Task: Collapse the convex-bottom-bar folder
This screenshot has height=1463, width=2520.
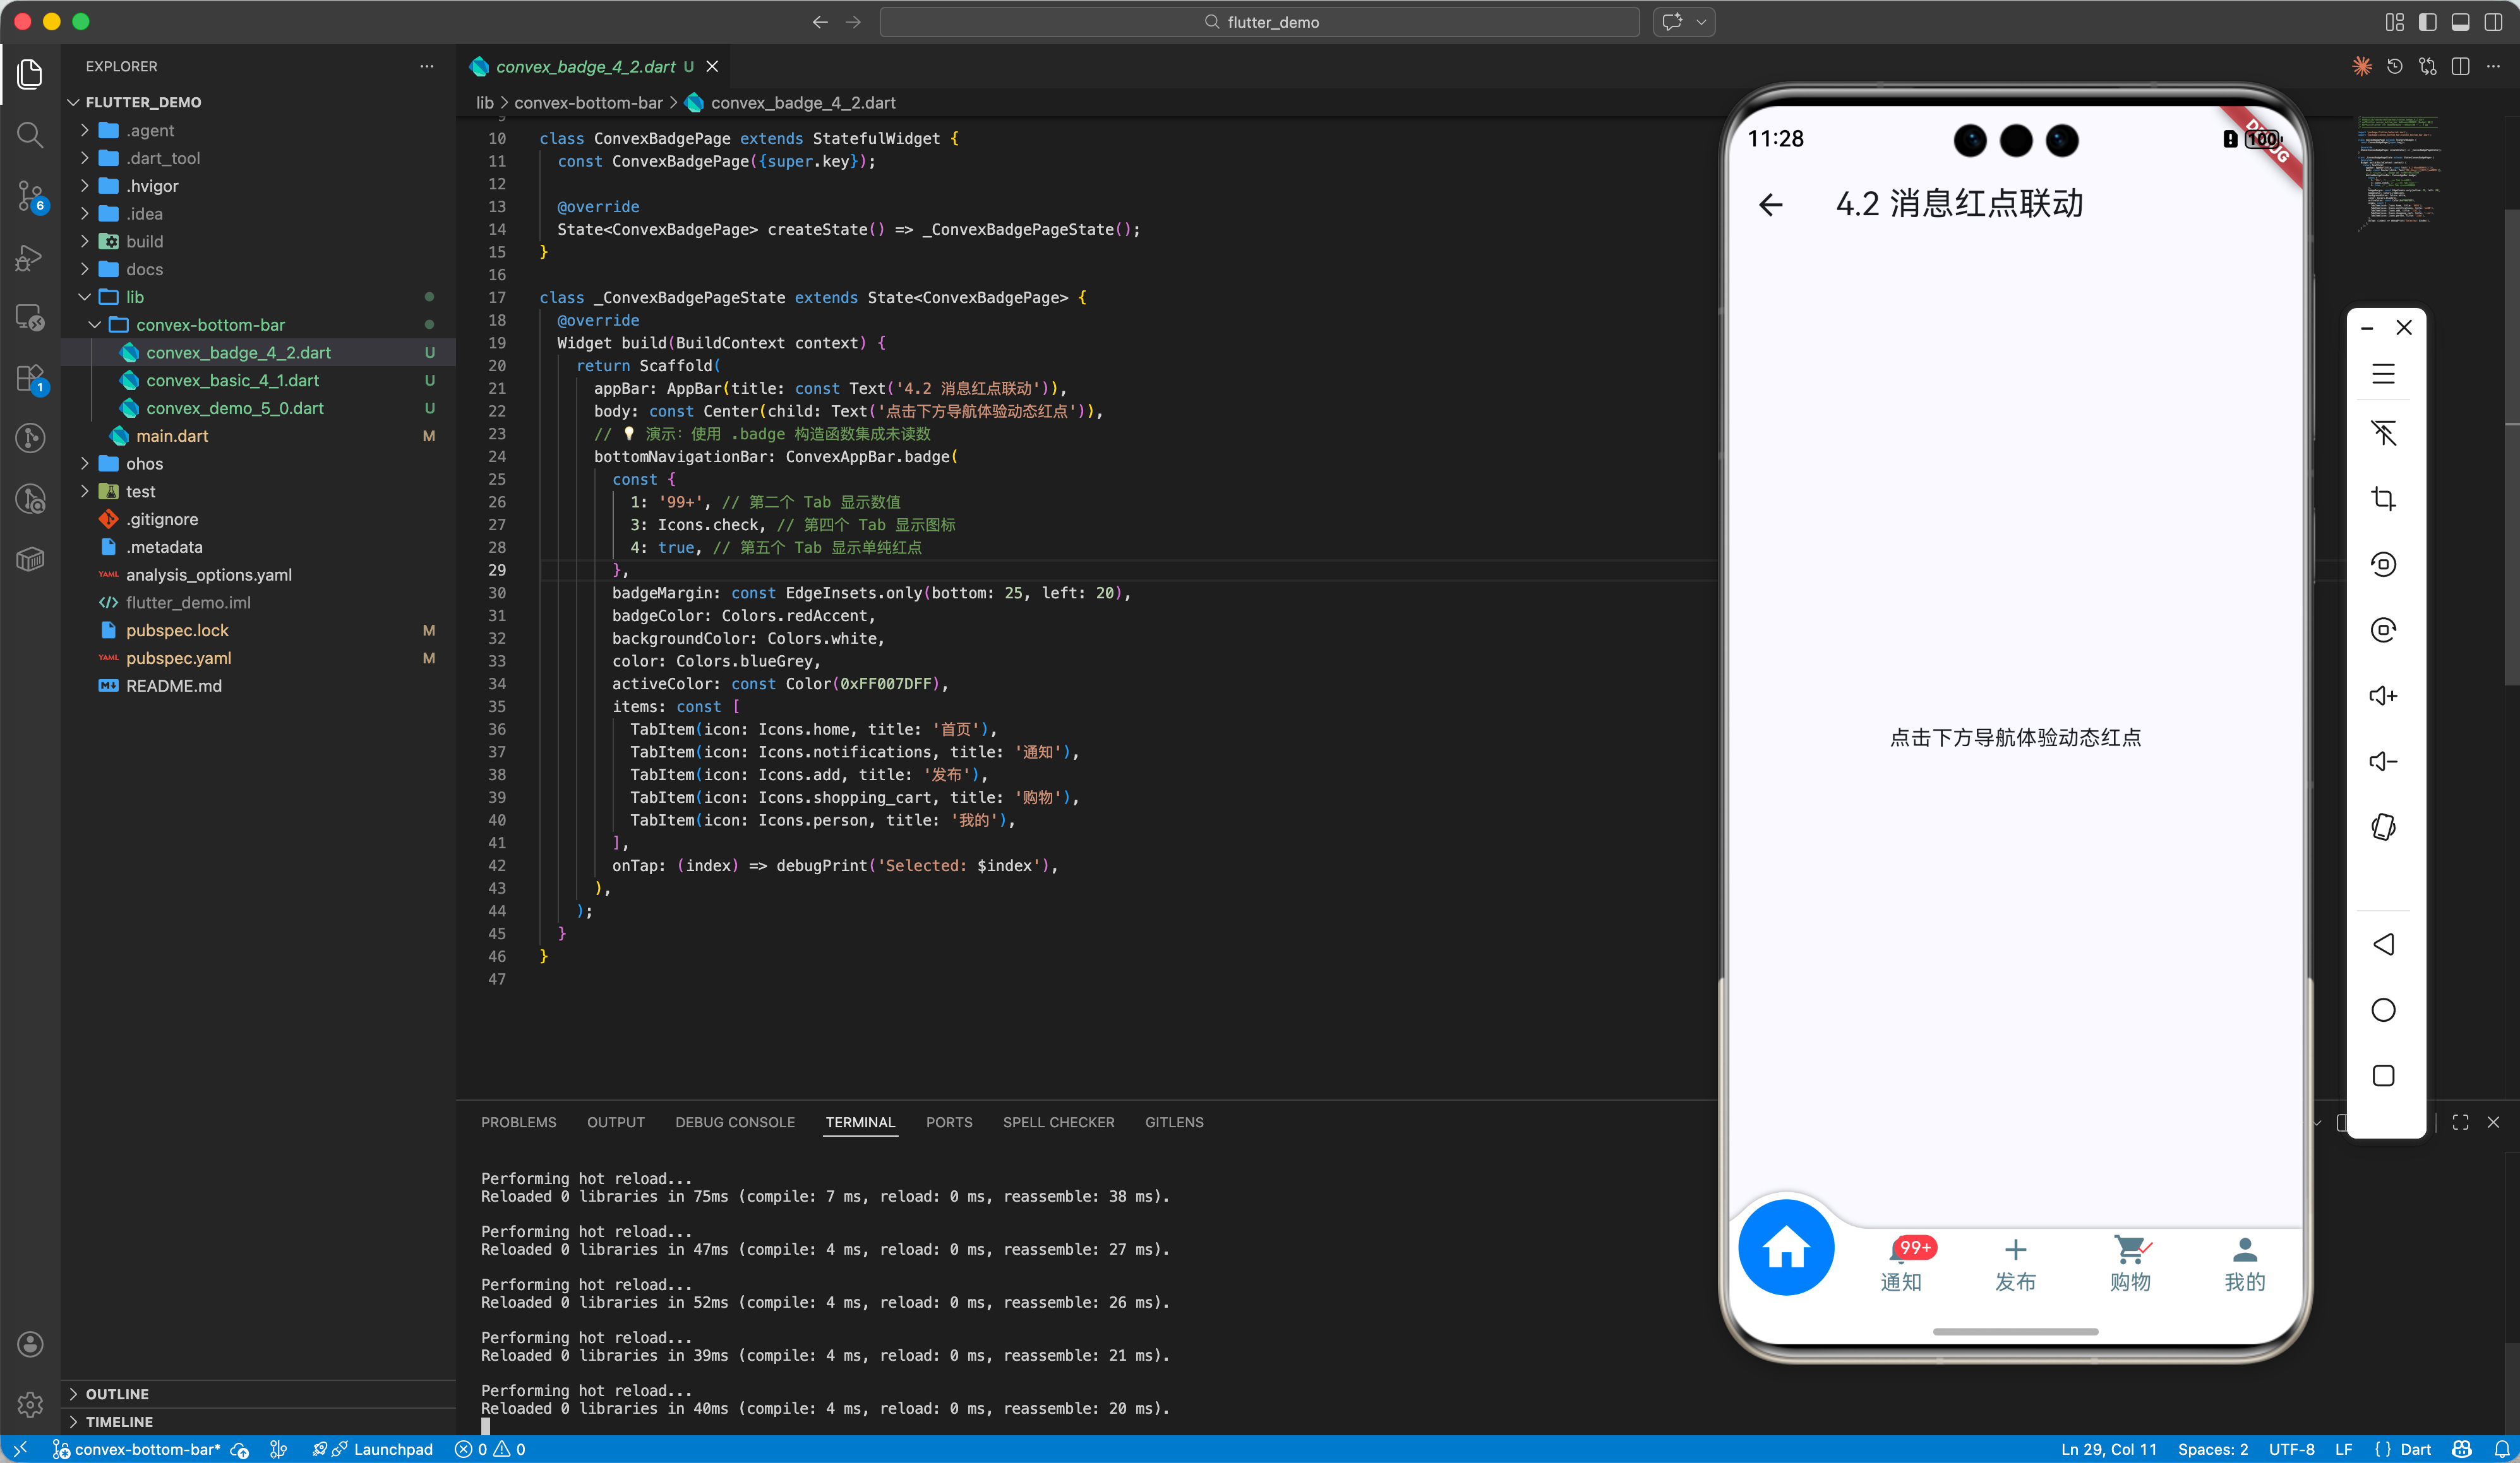Action: click(x=210, y=325)
